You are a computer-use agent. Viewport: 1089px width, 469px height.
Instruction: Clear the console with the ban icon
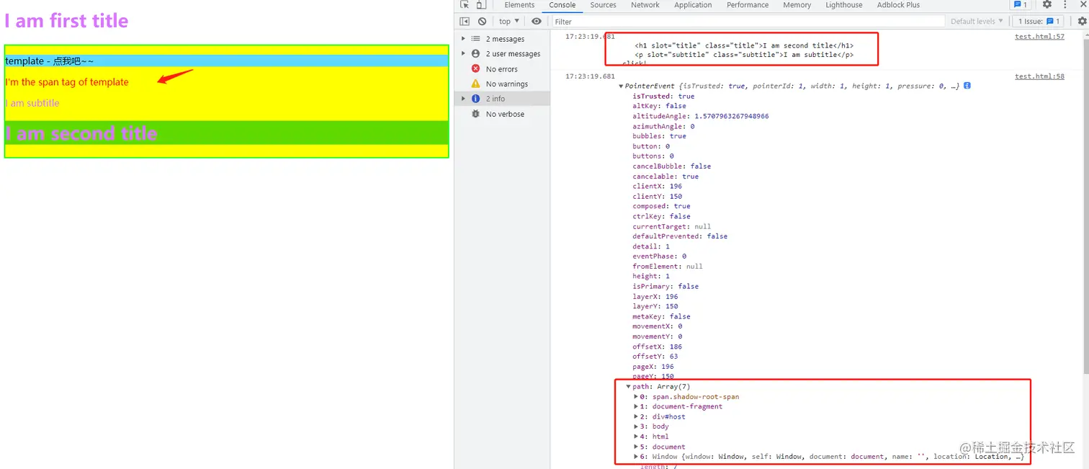(x=482, y=22)
